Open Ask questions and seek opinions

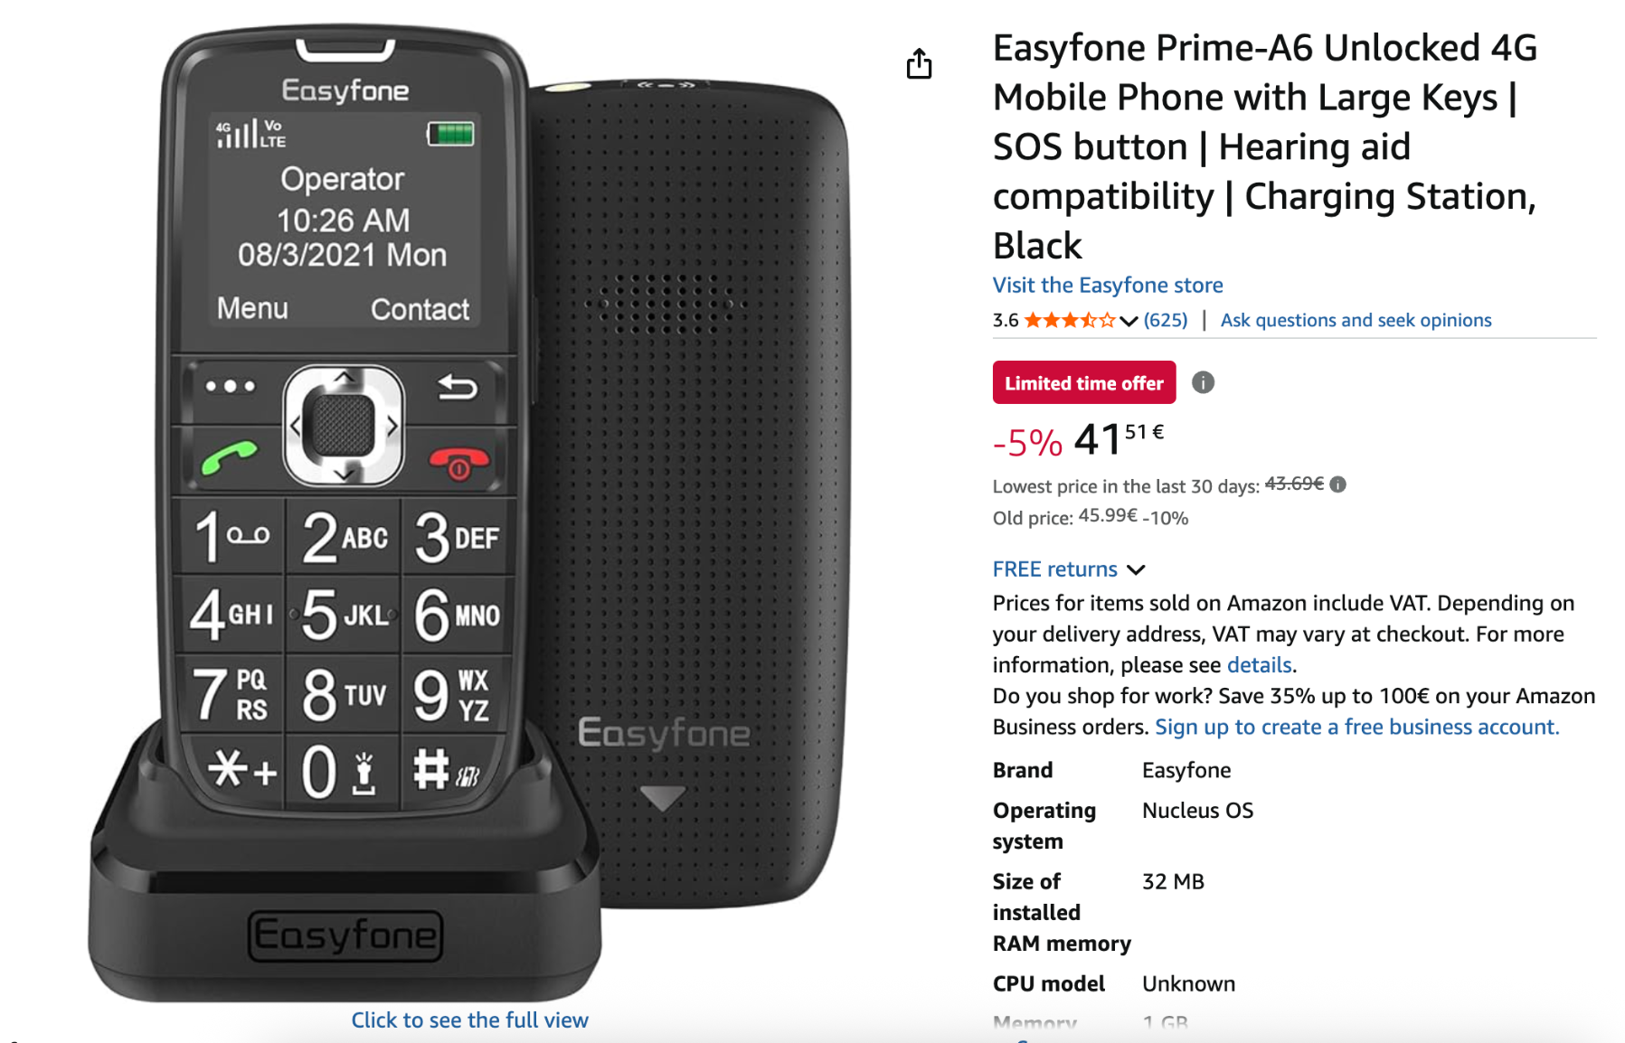click(x=1356, y=320)
